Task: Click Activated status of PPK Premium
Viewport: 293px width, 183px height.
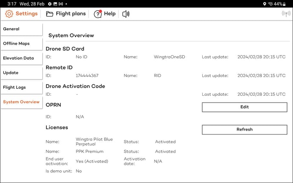Action: tap(165, 152)
